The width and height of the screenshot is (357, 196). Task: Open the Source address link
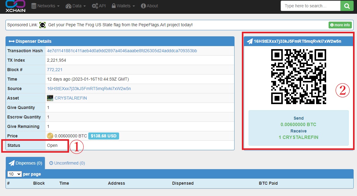[x=89, y=89]
